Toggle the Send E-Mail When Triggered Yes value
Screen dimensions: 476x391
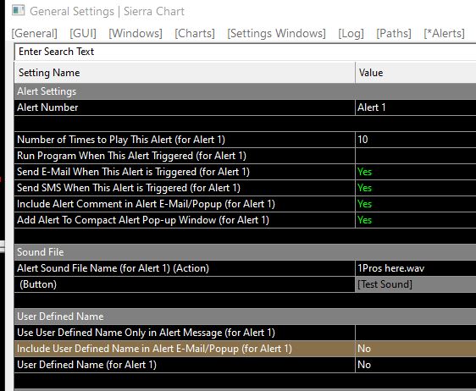coord(416,172)
